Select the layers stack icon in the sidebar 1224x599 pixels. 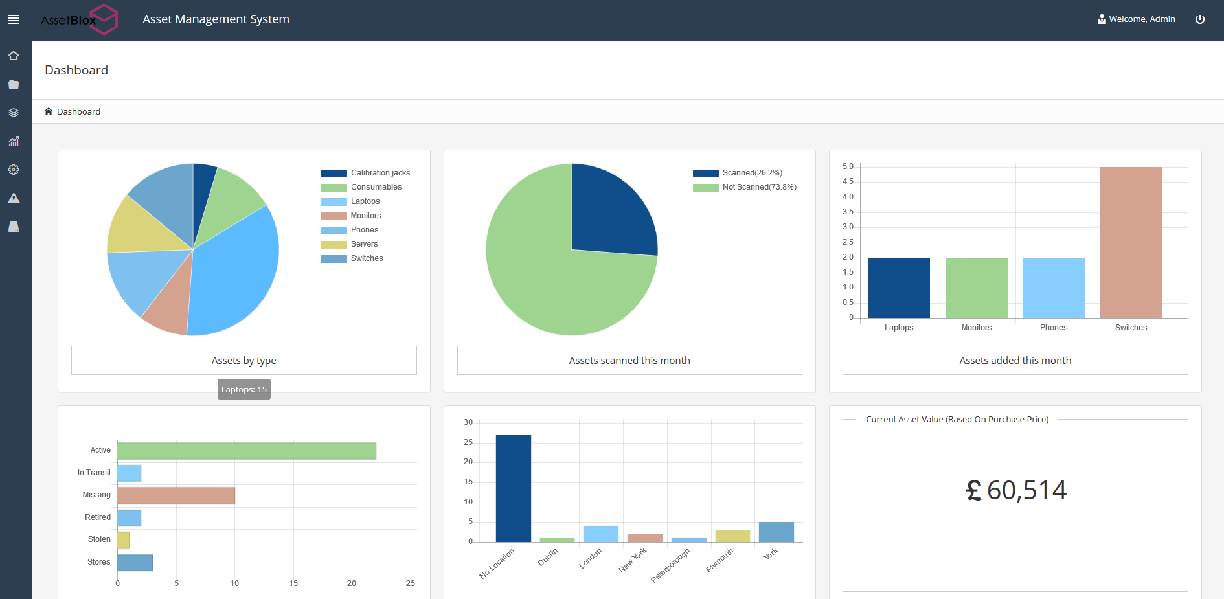[x=14, y=113]
